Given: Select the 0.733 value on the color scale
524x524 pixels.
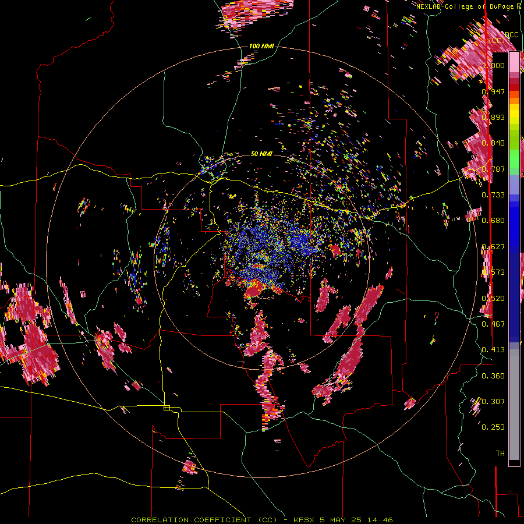Looking at the screenshot, I should pyautogui.click(x=493, y=195).
